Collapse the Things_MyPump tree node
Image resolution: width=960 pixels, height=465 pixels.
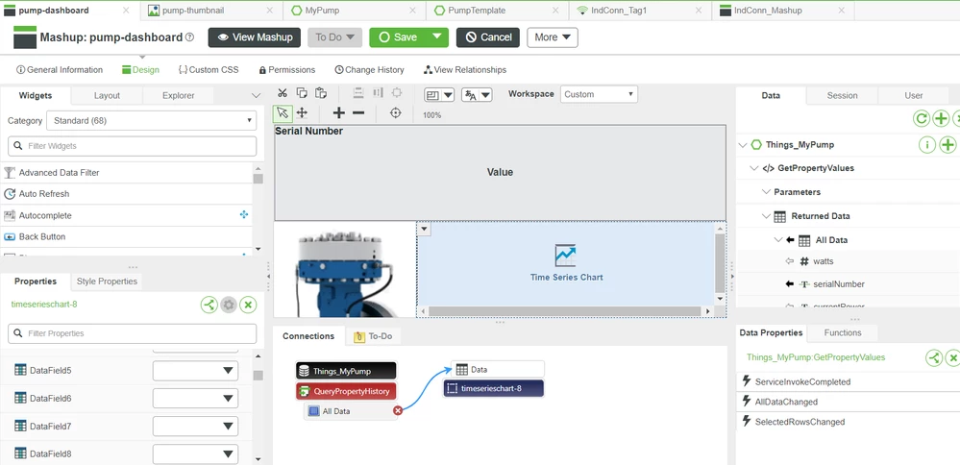(x=743, y=145)
